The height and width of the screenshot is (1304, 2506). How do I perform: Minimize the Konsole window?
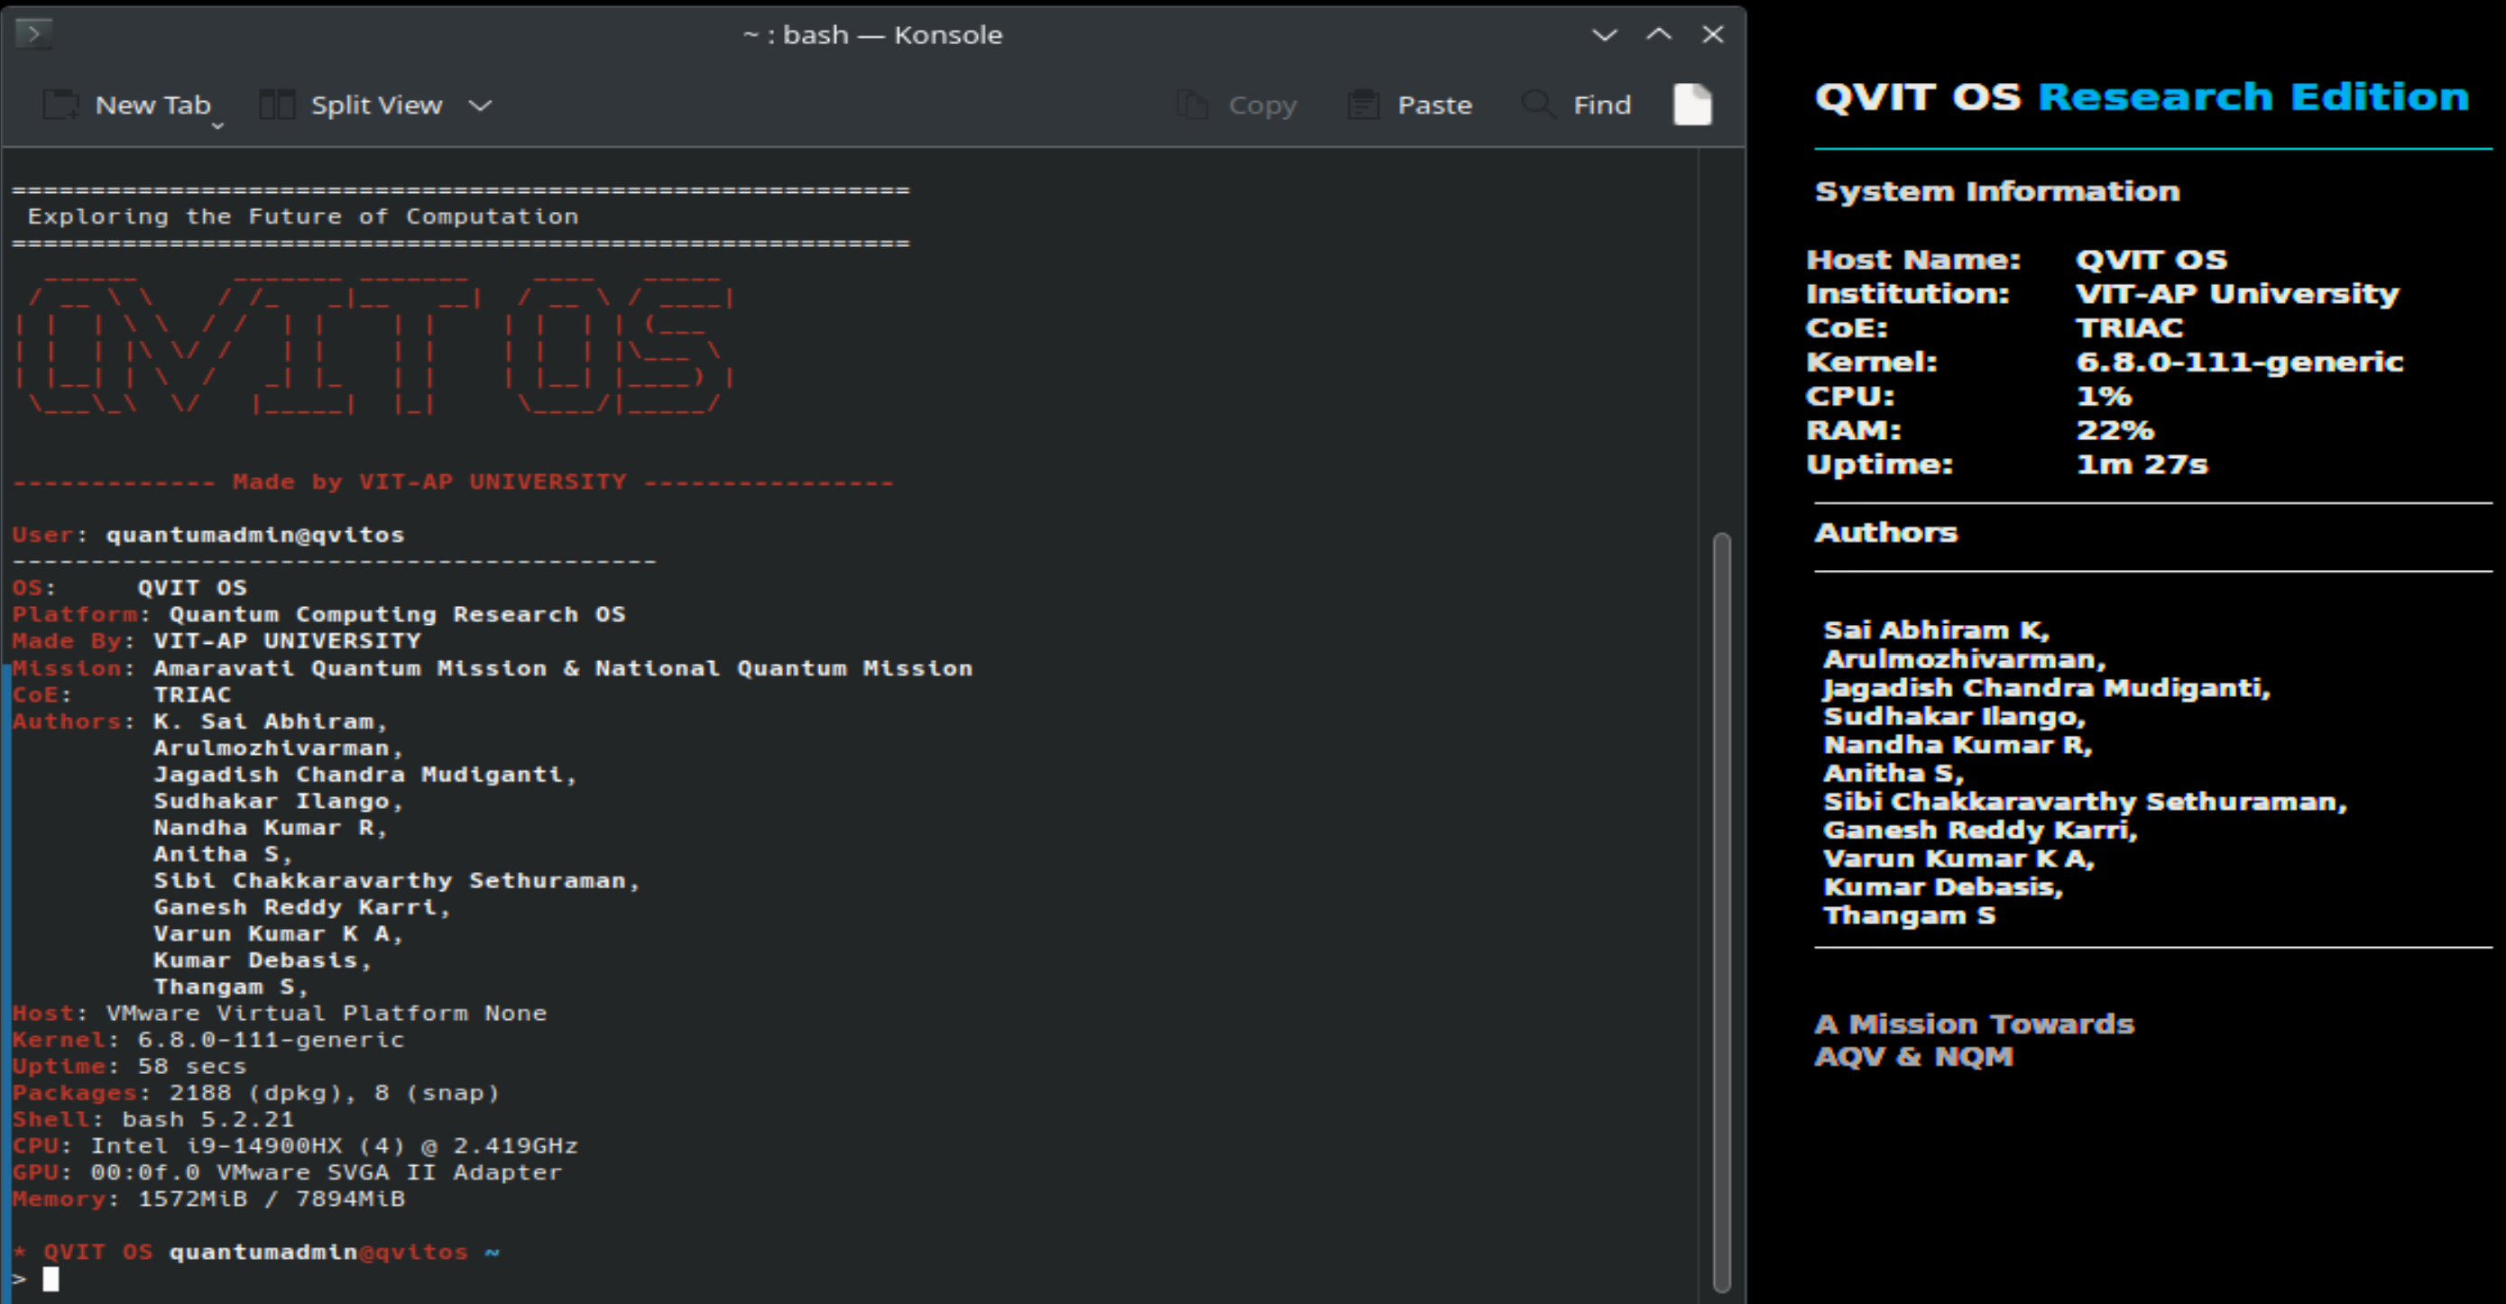[x=1604, y=35]
